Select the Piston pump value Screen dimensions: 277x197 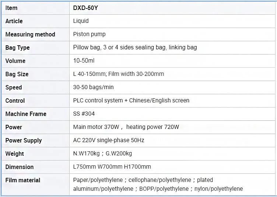90,34
